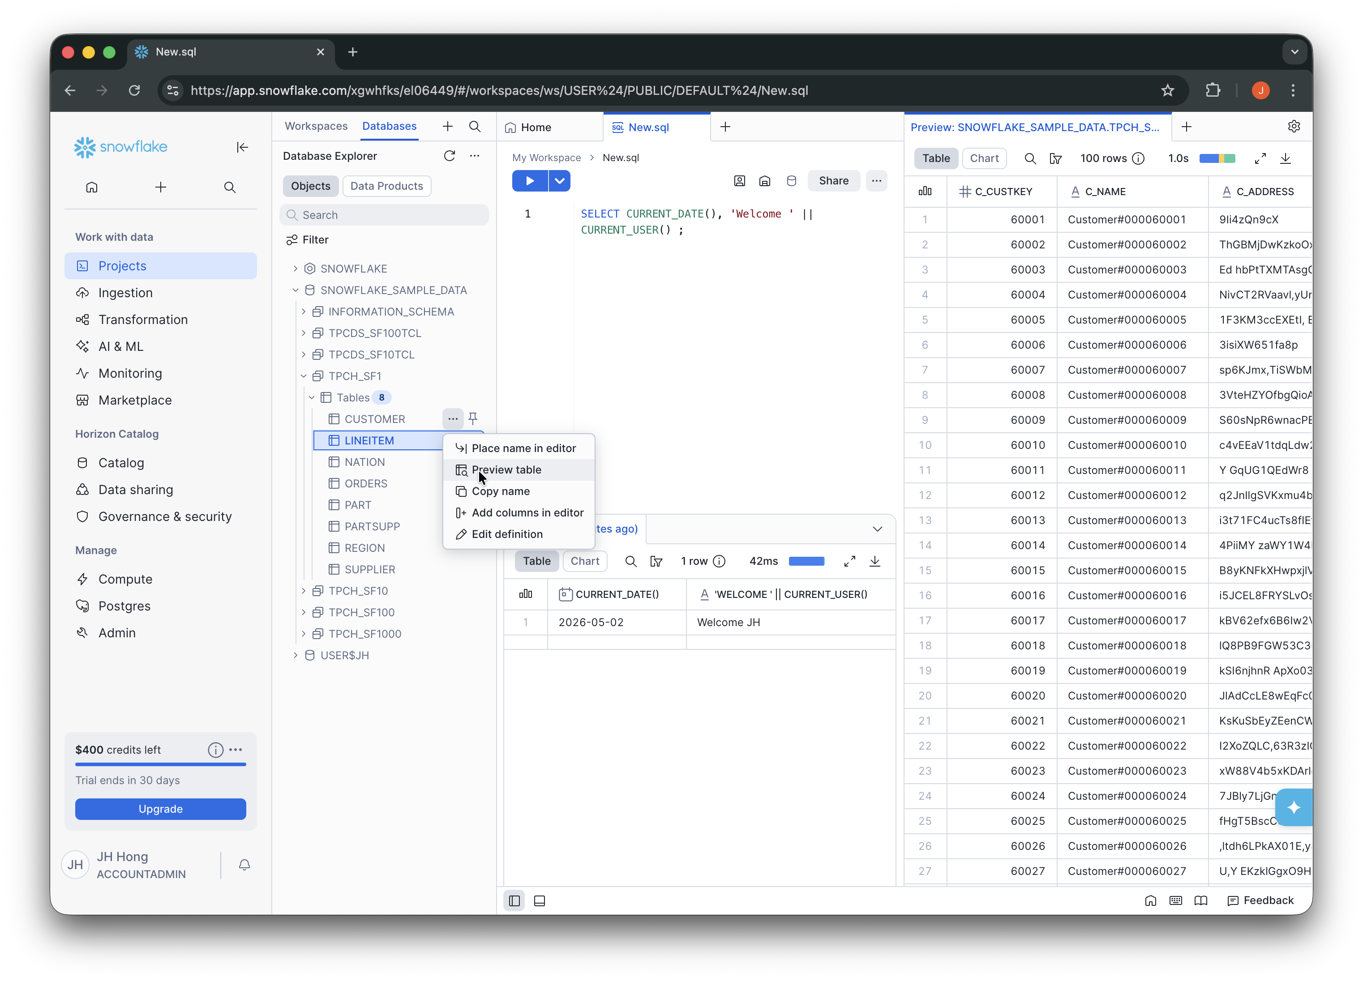Expand the TPCH_SF10 schema
Viewport: 1363px width, 981px height.
point(304,591)
